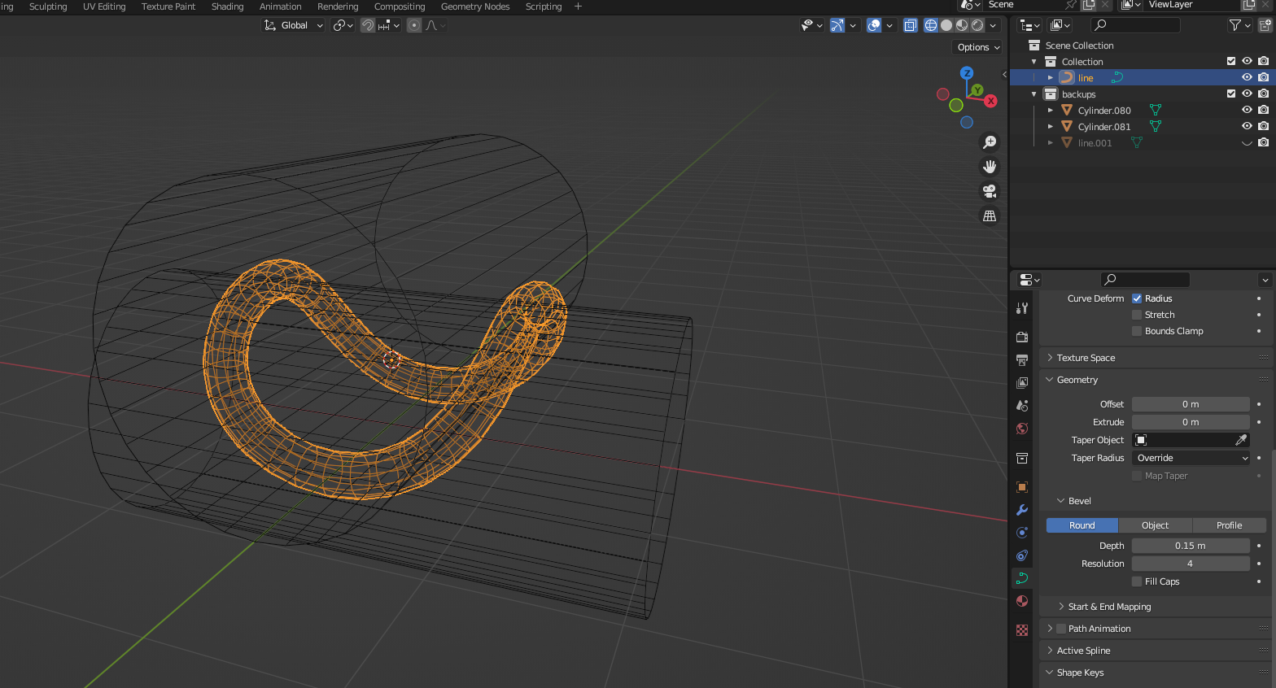Open the Shading workspace tab
This screenshot has height=688, width=1276.
click(x=227, y=7)
